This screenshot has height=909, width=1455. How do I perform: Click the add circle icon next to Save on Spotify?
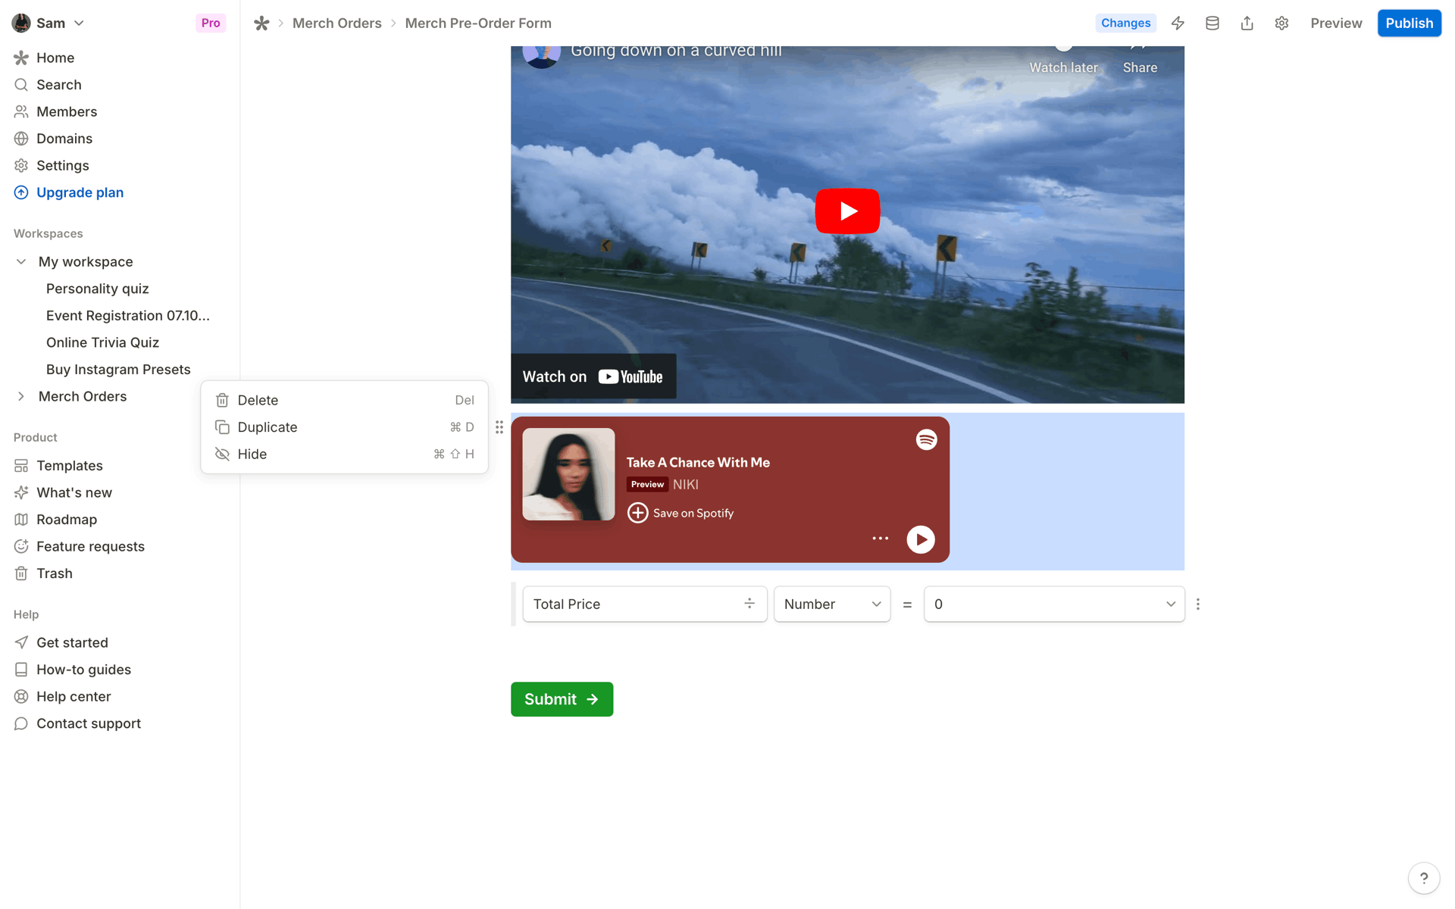coord(638,513)
